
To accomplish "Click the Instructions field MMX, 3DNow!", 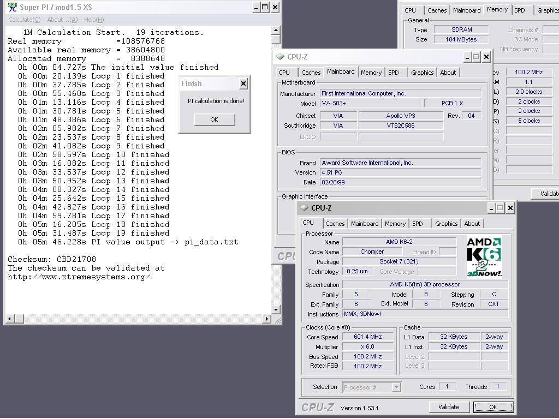I will coord(425,314).
